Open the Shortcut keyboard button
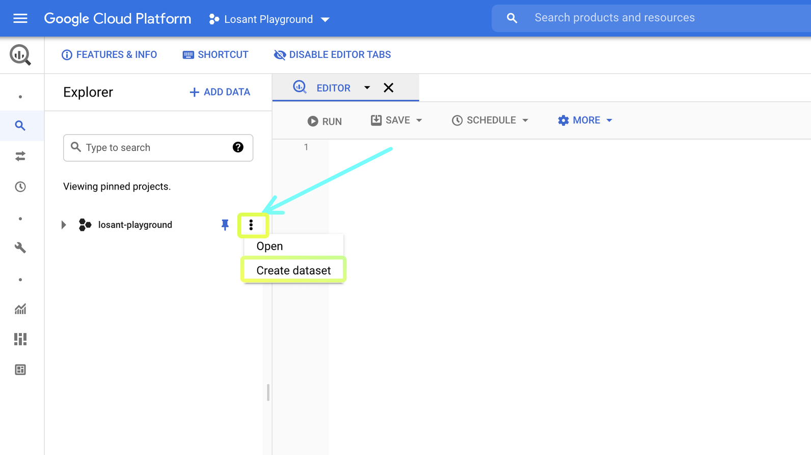Viewport: 811px width, 455px height. (x=215, y=55)
